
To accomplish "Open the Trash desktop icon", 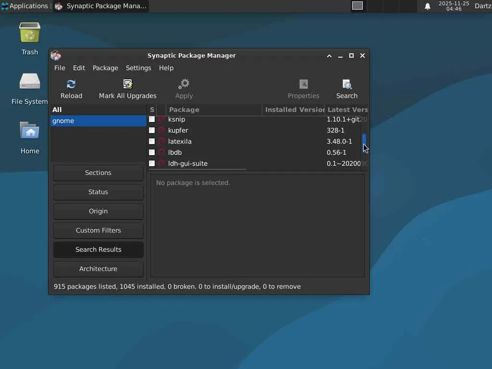I will click(30, 32).
